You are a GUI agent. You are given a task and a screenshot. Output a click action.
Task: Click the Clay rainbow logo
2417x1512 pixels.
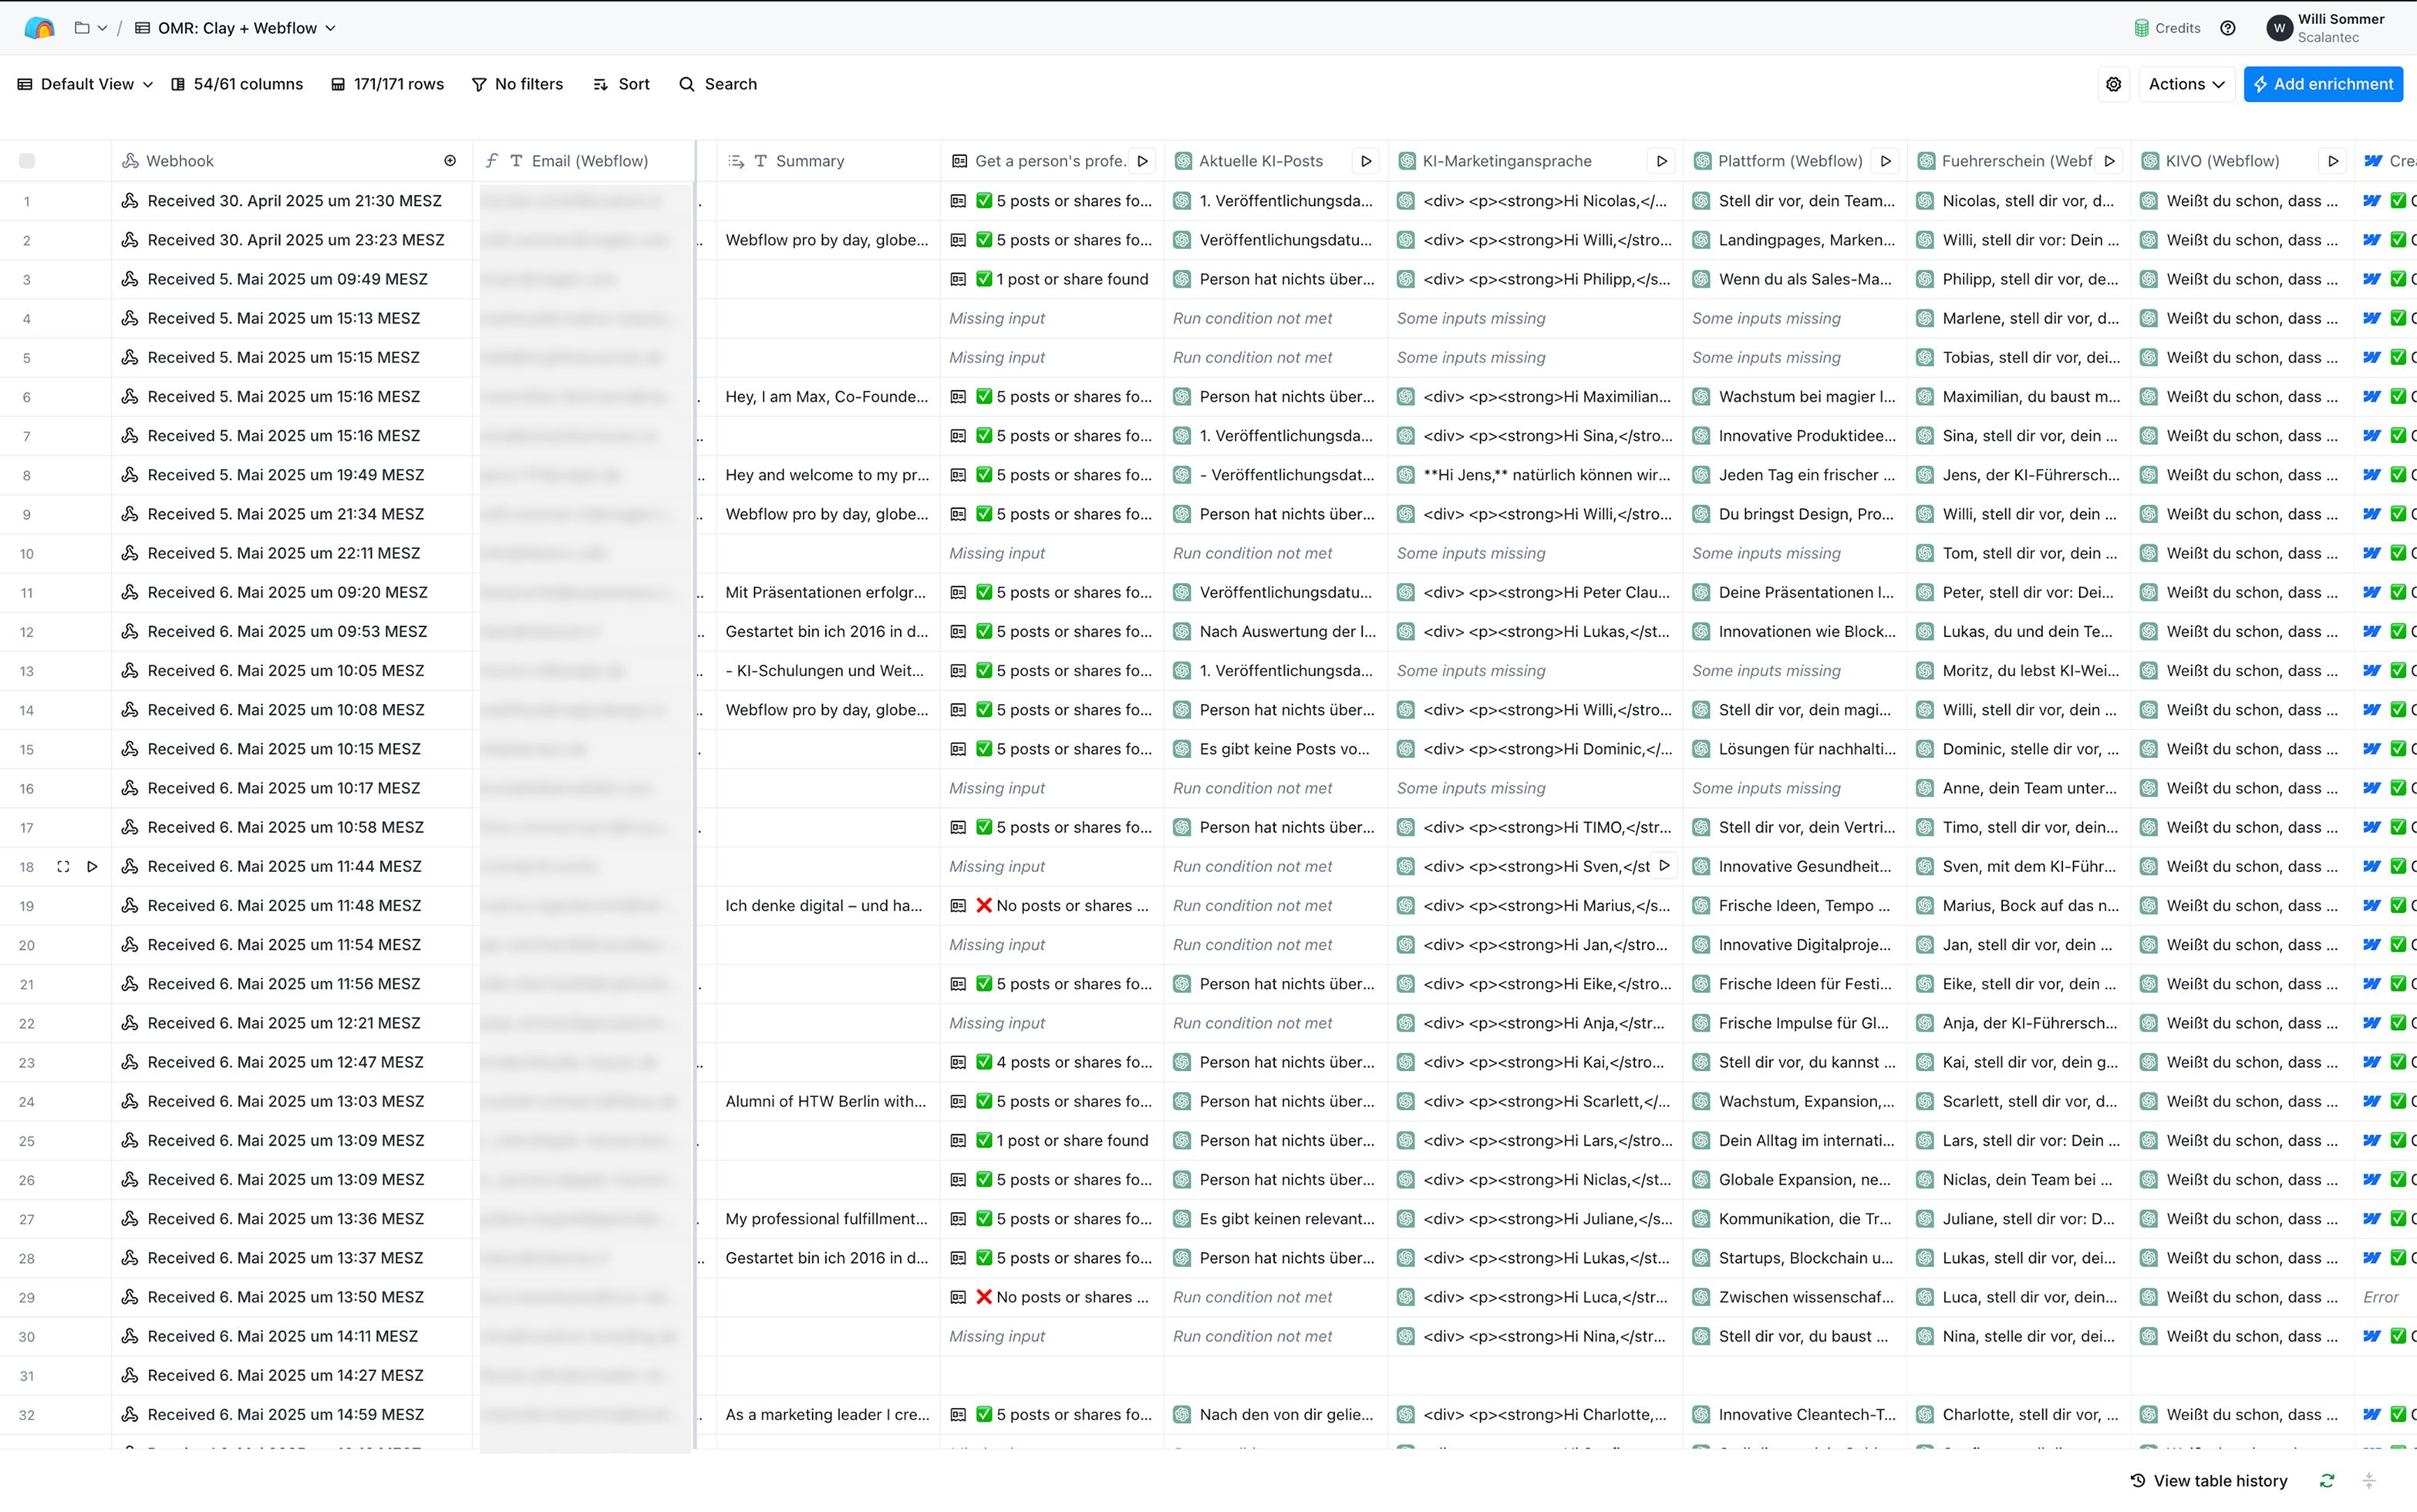39,28
